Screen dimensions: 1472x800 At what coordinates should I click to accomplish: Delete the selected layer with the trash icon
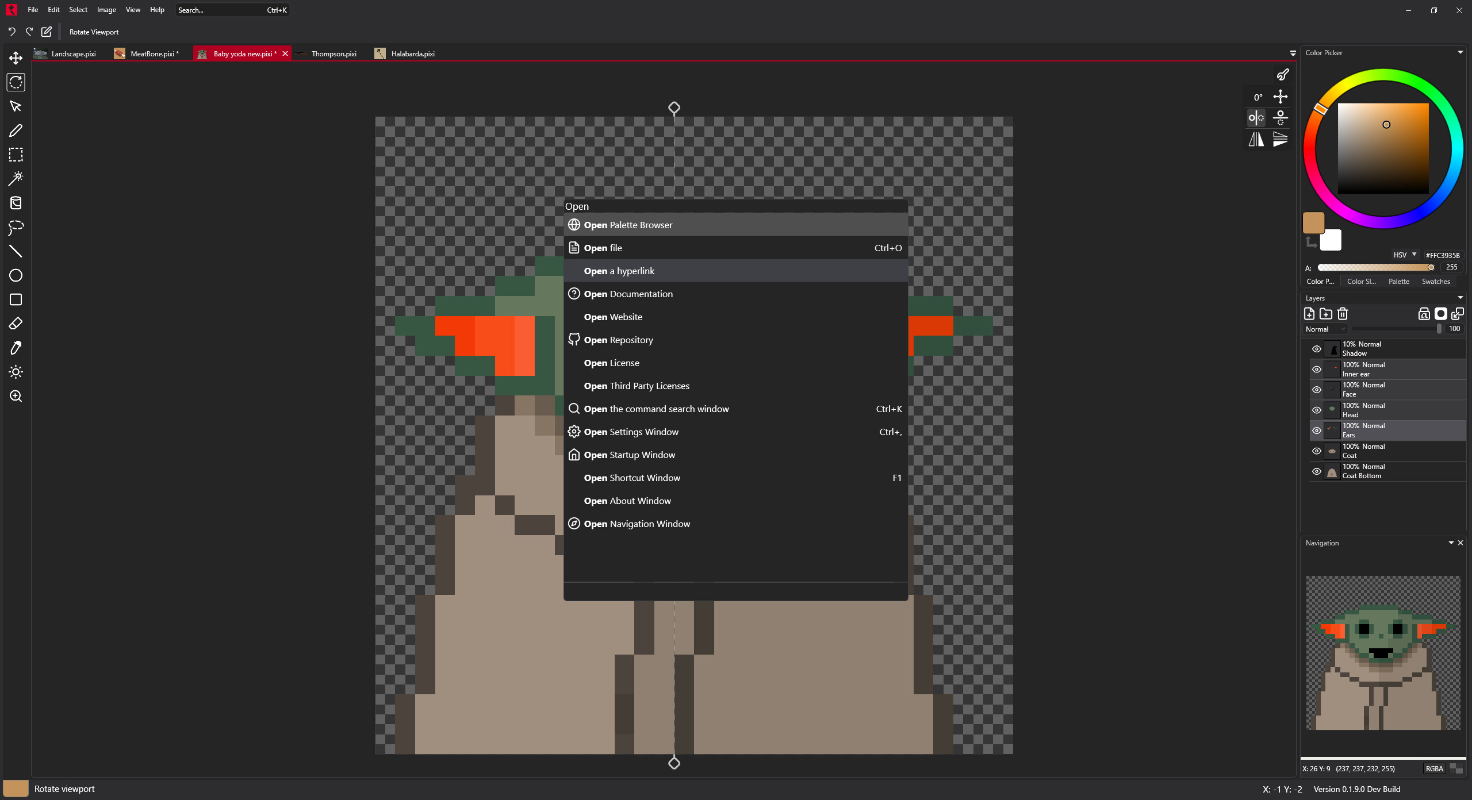point(1343,314)
